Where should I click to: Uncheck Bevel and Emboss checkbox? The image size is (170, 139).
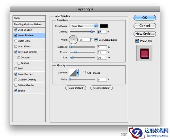point(16,52)
